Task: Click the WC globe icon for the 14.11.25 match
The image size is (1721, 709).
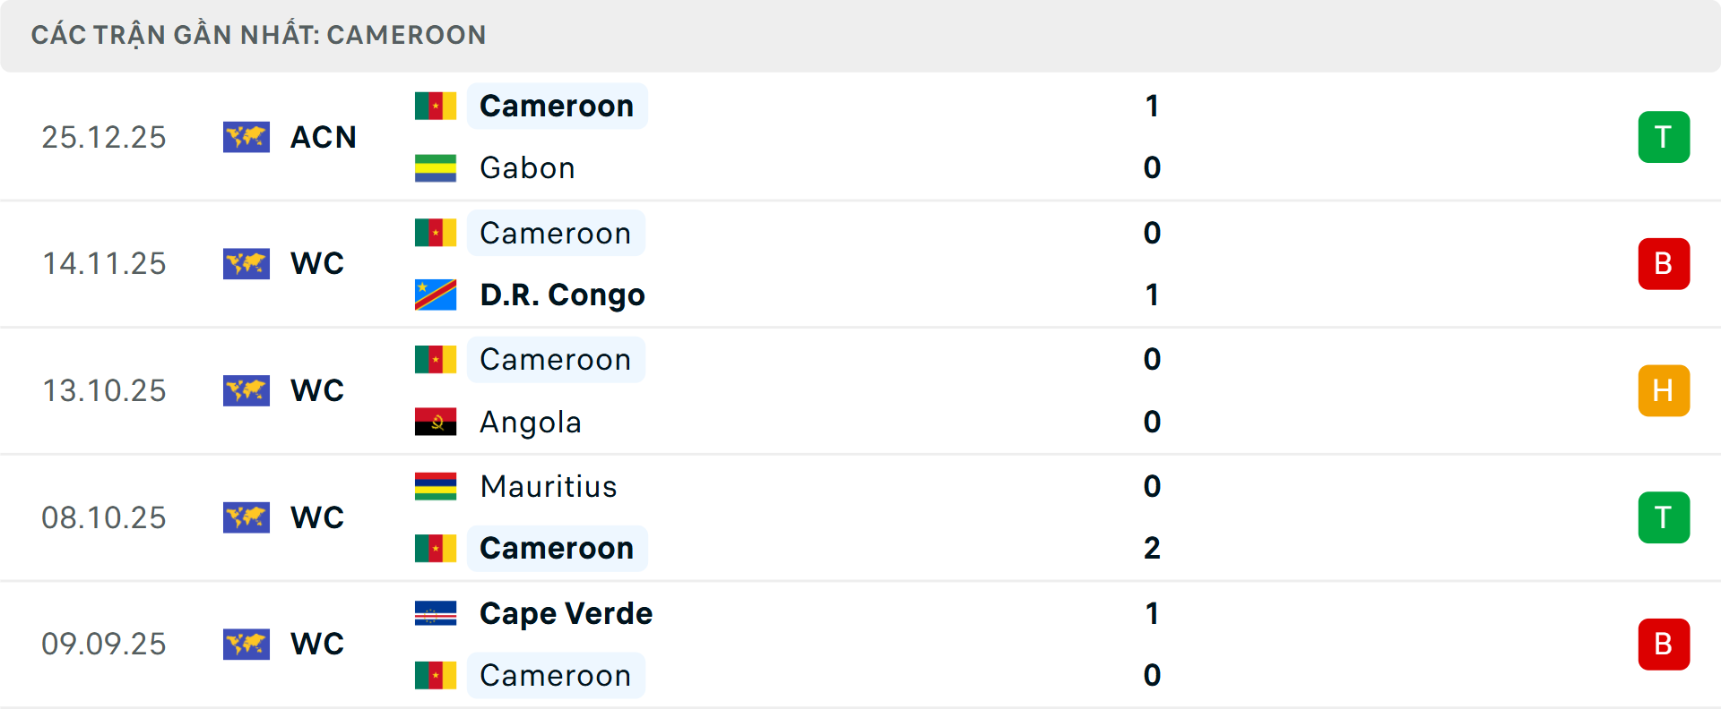Action: pyautogui.click(x=246, y=263)
